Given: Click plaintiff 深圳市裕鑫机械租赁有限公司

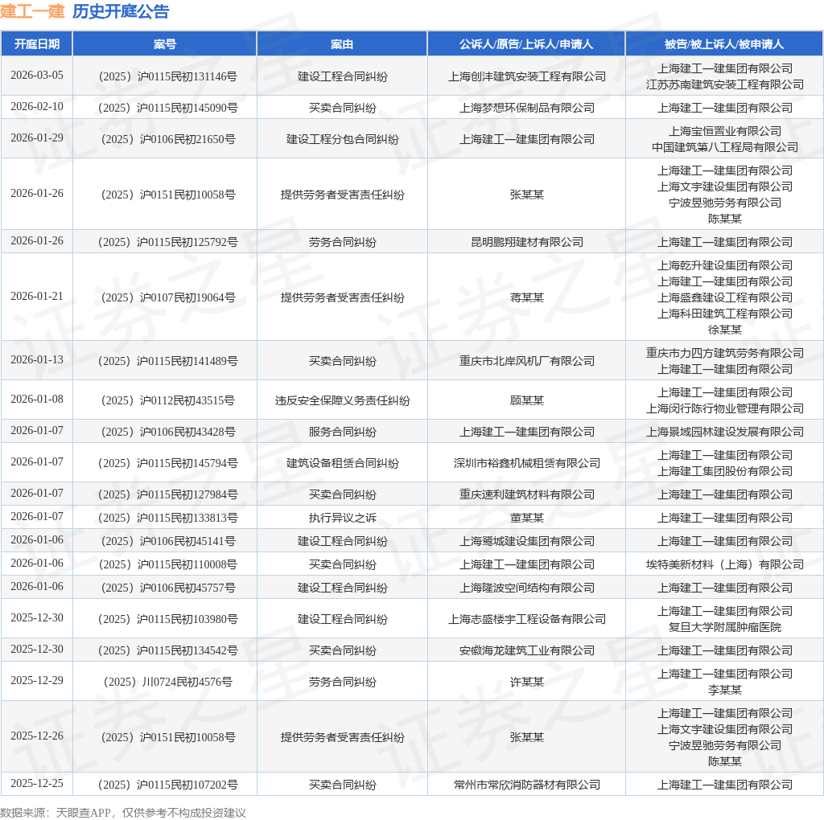Looking at the screenshot, I should pos(526,464).
